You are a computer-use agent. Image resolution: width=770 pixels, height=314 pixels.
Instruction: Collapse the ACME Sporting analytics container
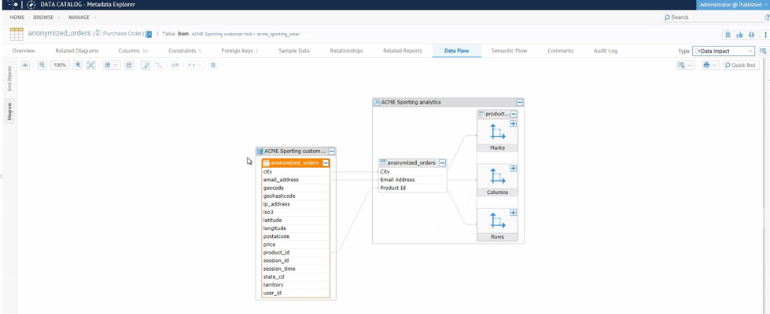coord(520,102)
